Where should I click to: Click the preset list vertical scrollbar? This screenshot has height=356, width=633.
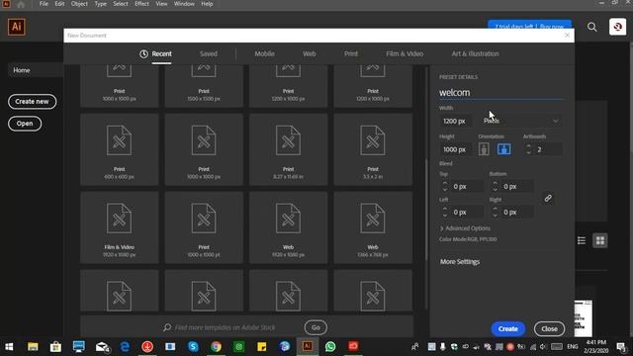(426, 210)
